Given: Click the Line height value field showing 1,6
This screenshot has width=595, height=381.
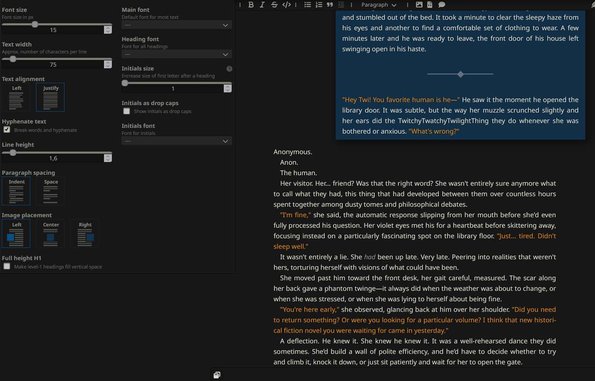Looking at the screenshot, I should tap(53, 158).
